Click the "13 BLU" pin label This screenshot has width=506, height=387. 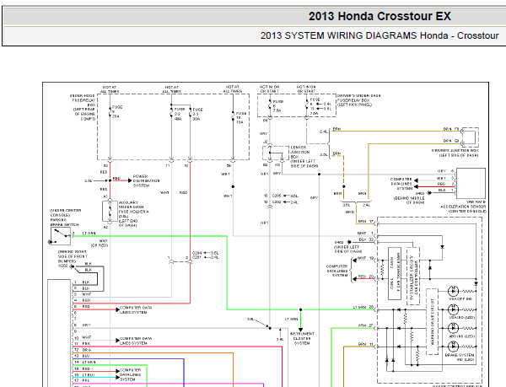82,356
